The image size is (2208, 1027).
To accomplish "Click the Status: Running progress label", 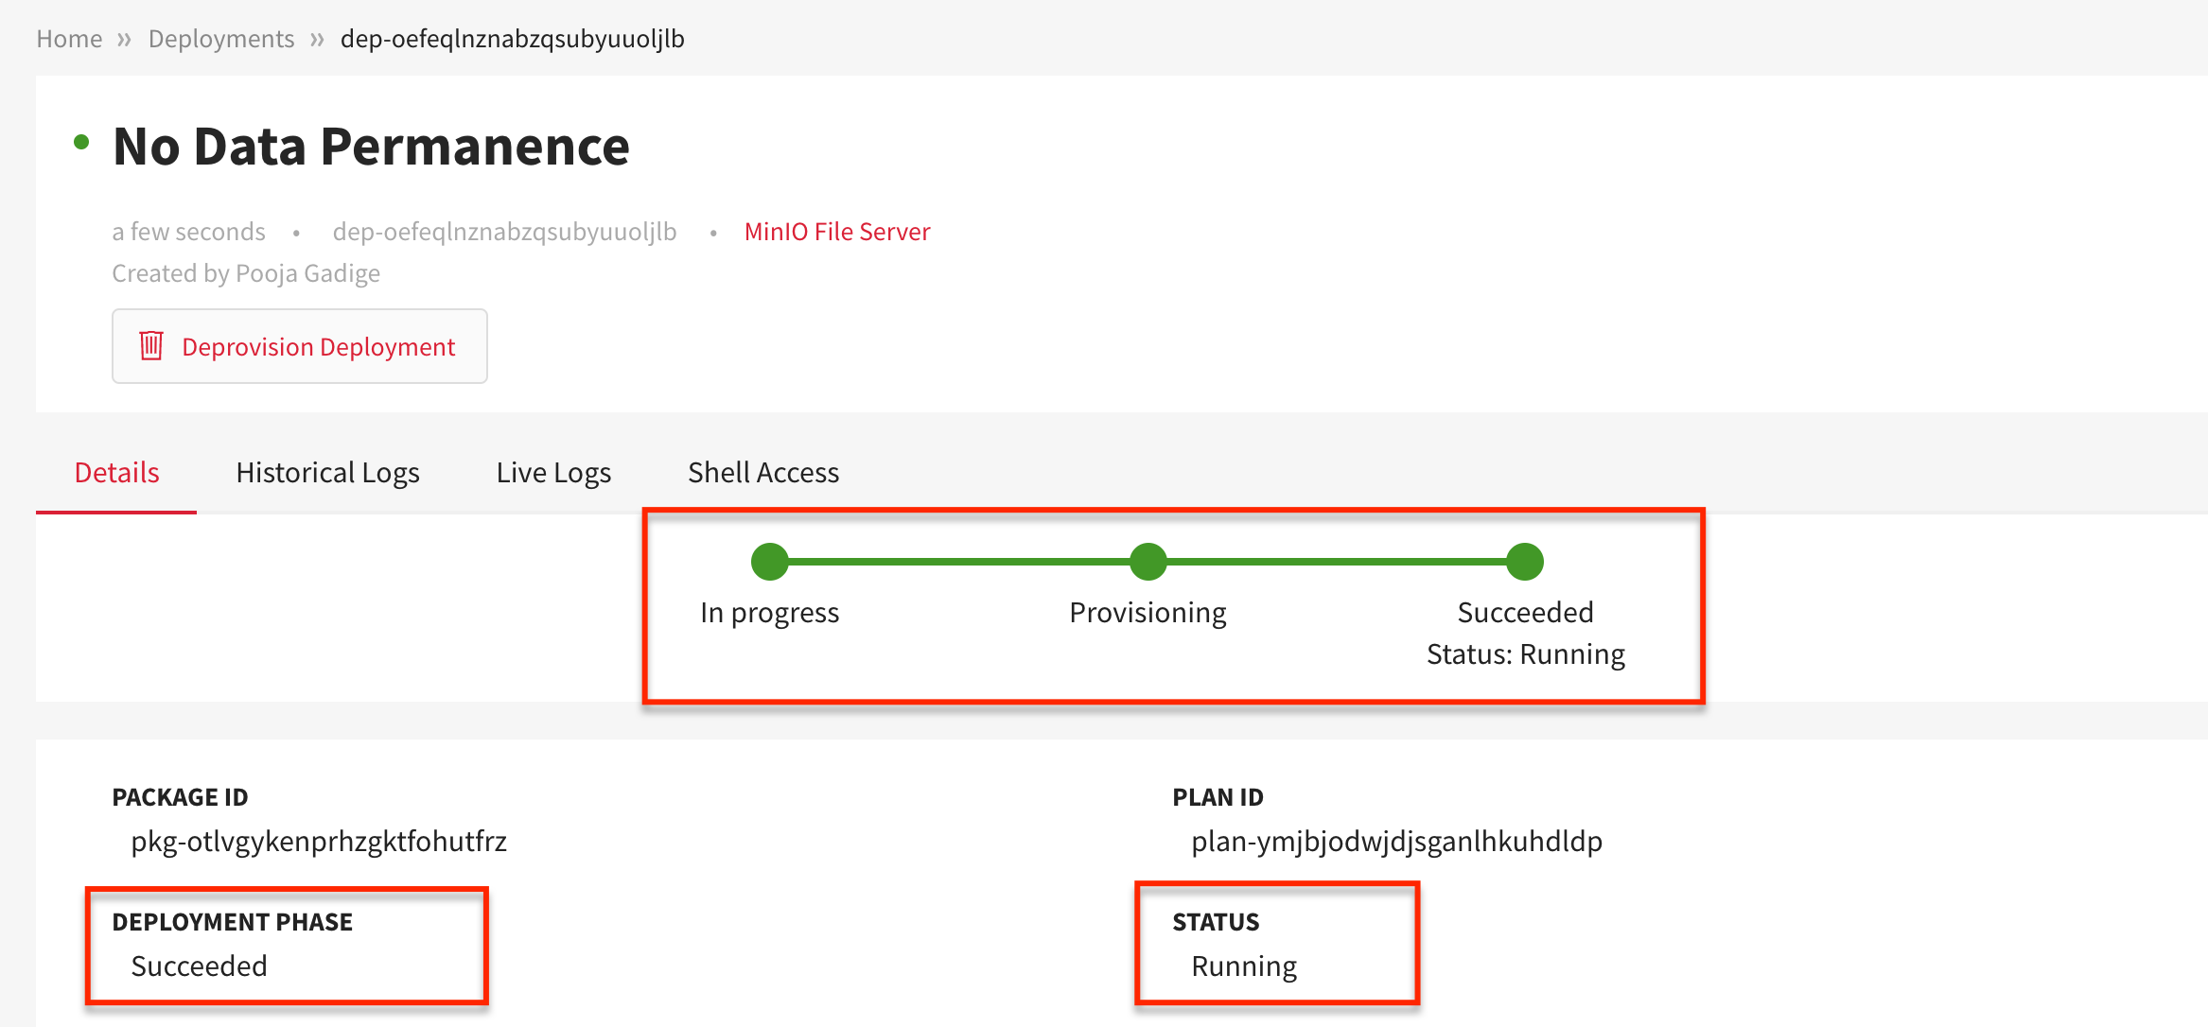I will pyautogui.click(x=1526, y=654).
